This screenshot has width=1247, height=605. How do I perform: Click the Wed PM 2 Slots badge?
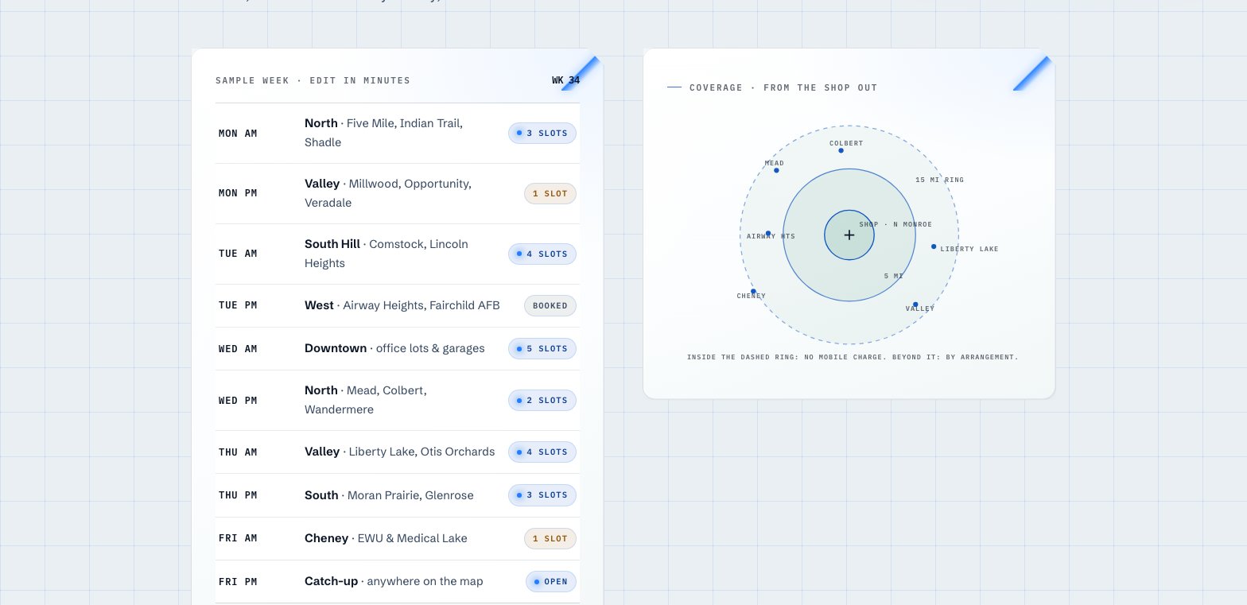pos(542,401)
